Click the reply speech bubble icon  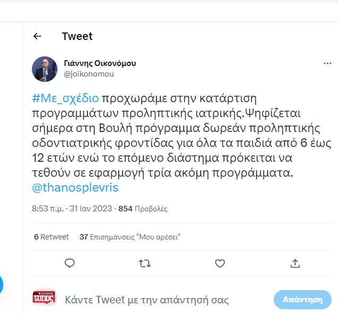tap(69, 263)
